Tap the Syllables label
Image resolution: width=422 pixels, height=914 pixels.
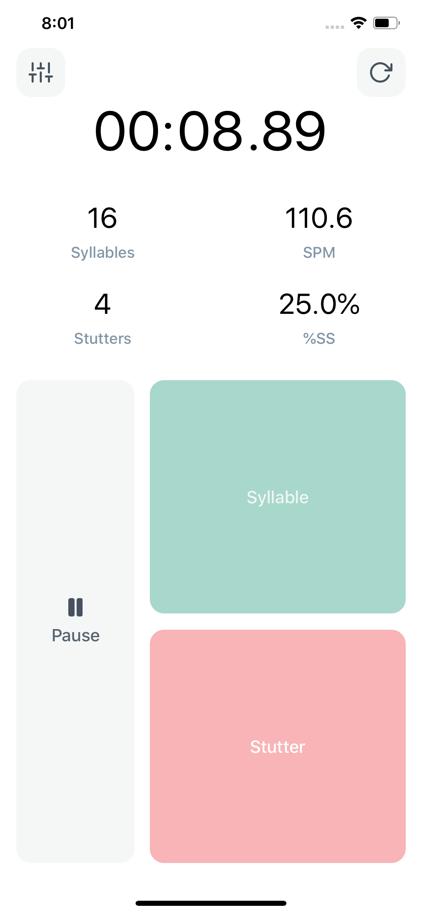(x=103, y=253)
